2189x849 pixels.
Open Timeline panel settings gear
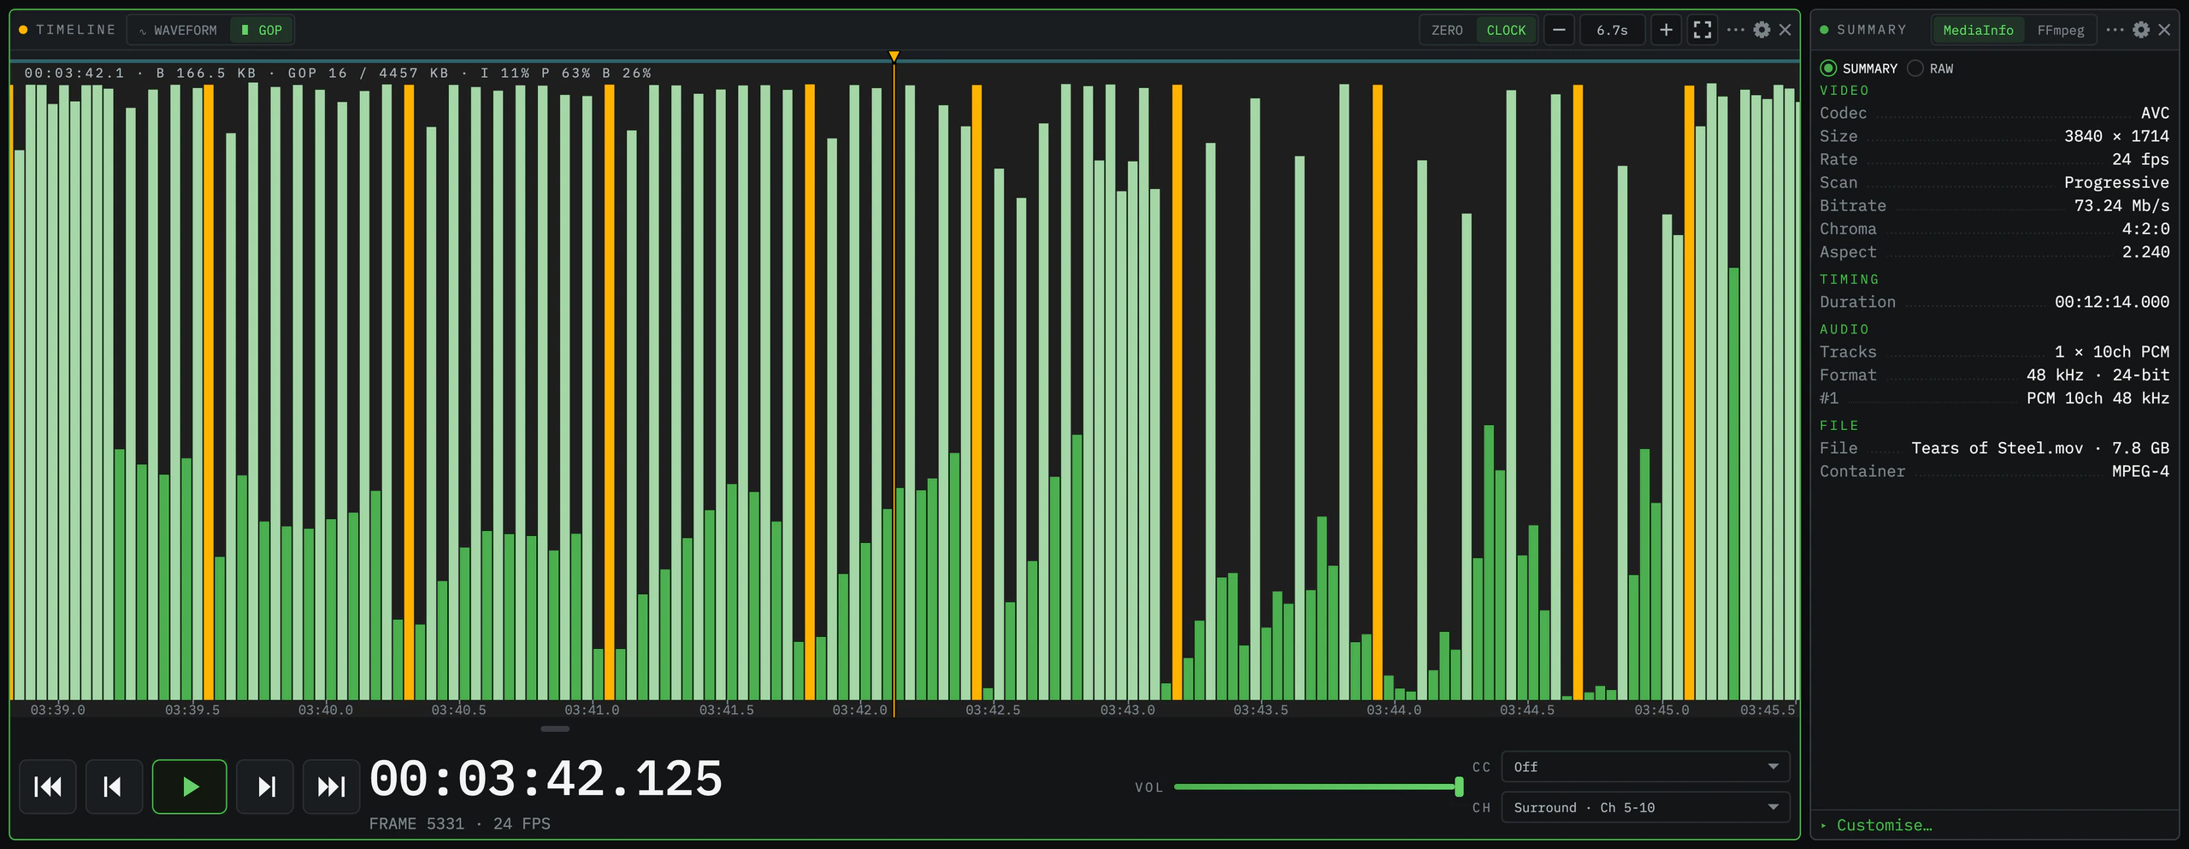coord(1761,30)
